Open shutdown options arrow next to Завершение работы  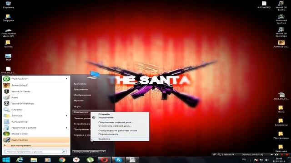point(103,152)
